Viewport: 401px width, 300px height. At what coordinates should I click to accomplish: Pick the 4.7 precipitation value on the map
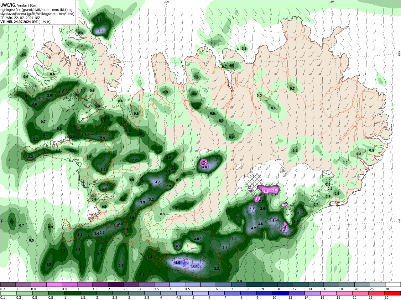158,182
